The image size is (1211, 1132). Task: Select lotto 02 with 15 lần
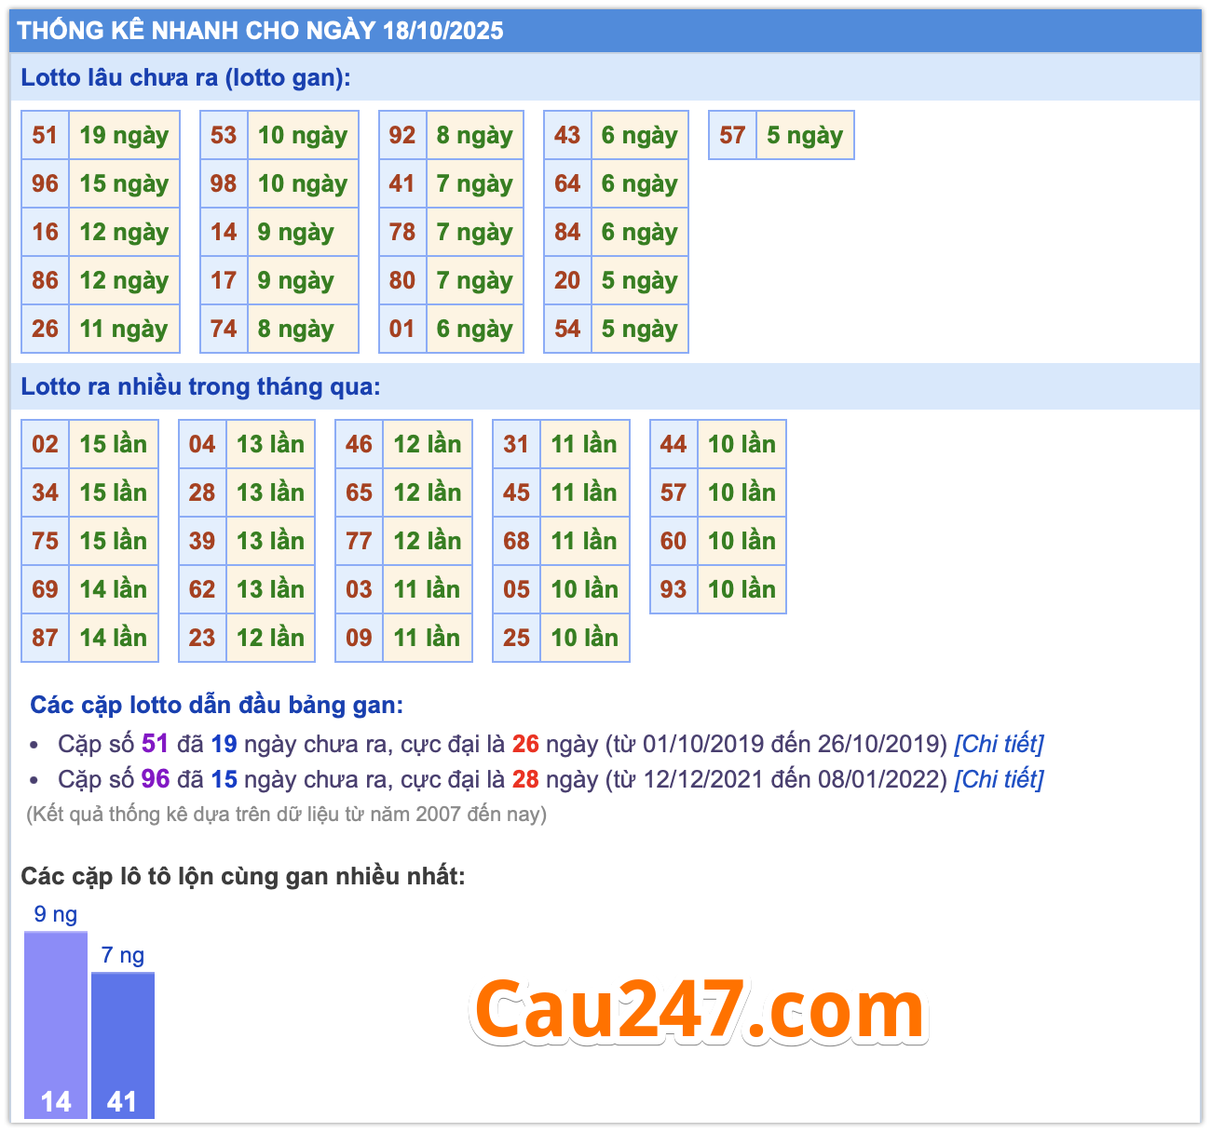[44, 444]
